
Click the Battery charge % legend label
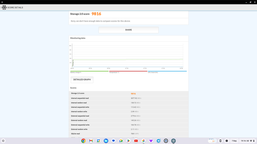76,73
